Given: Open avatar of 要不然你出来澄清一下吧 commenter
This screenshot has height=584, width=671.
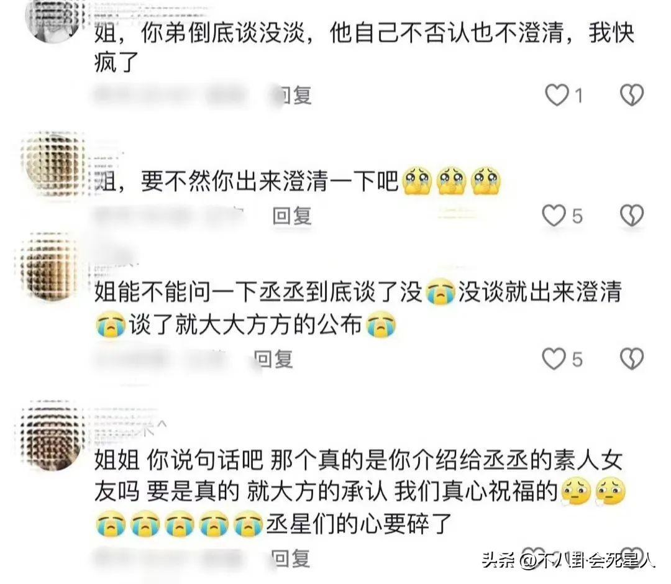Looking at the screenshot, I should click(x=53, y=164).
